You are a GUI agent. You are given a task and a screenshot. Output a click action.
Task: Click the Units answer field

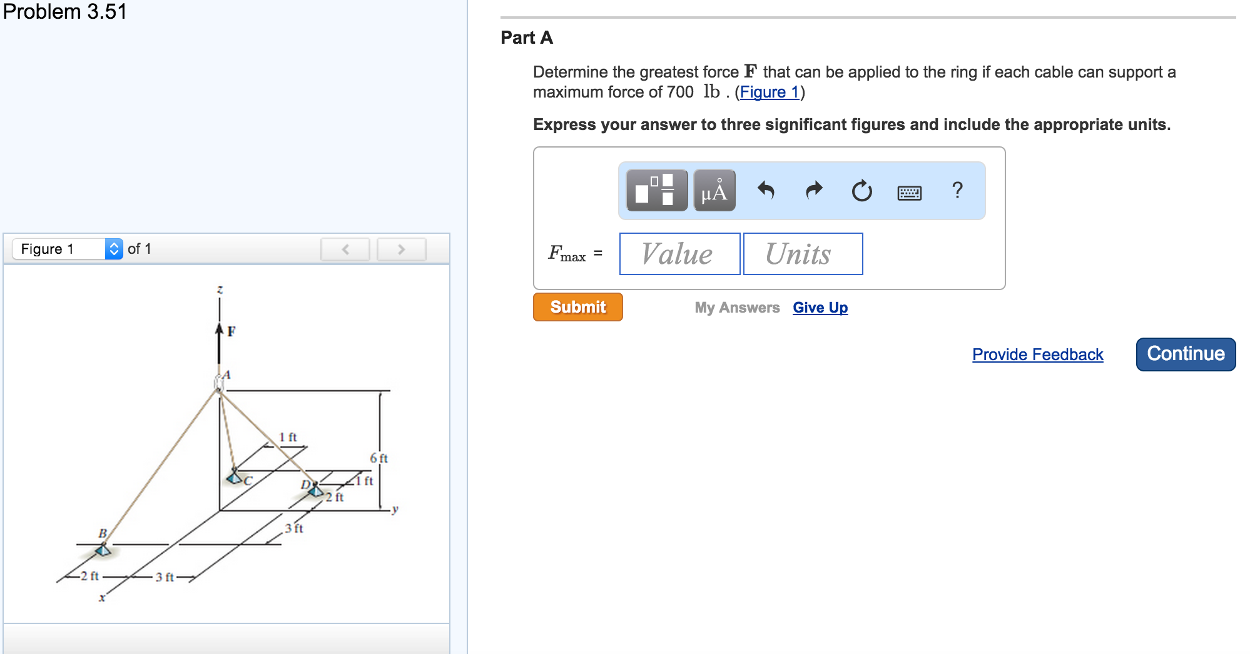pos(803,254)
